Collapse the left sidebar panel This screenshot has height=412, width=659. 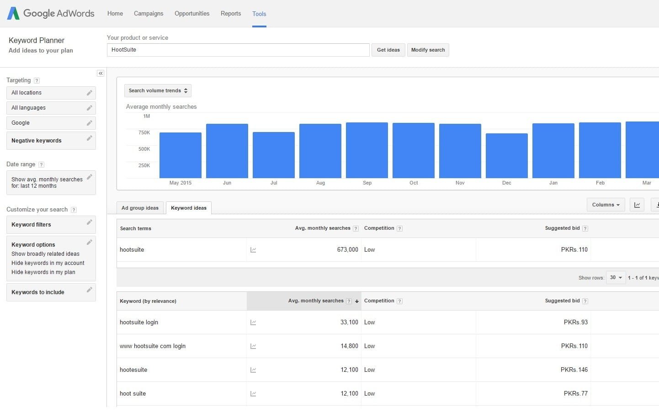pos(101,74)
